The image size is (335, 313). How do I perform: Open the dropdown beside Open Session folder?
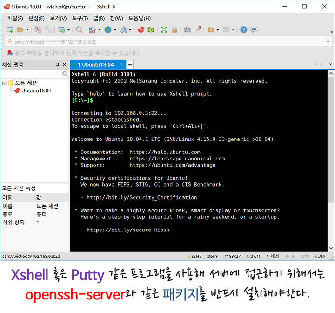[27, 30]
